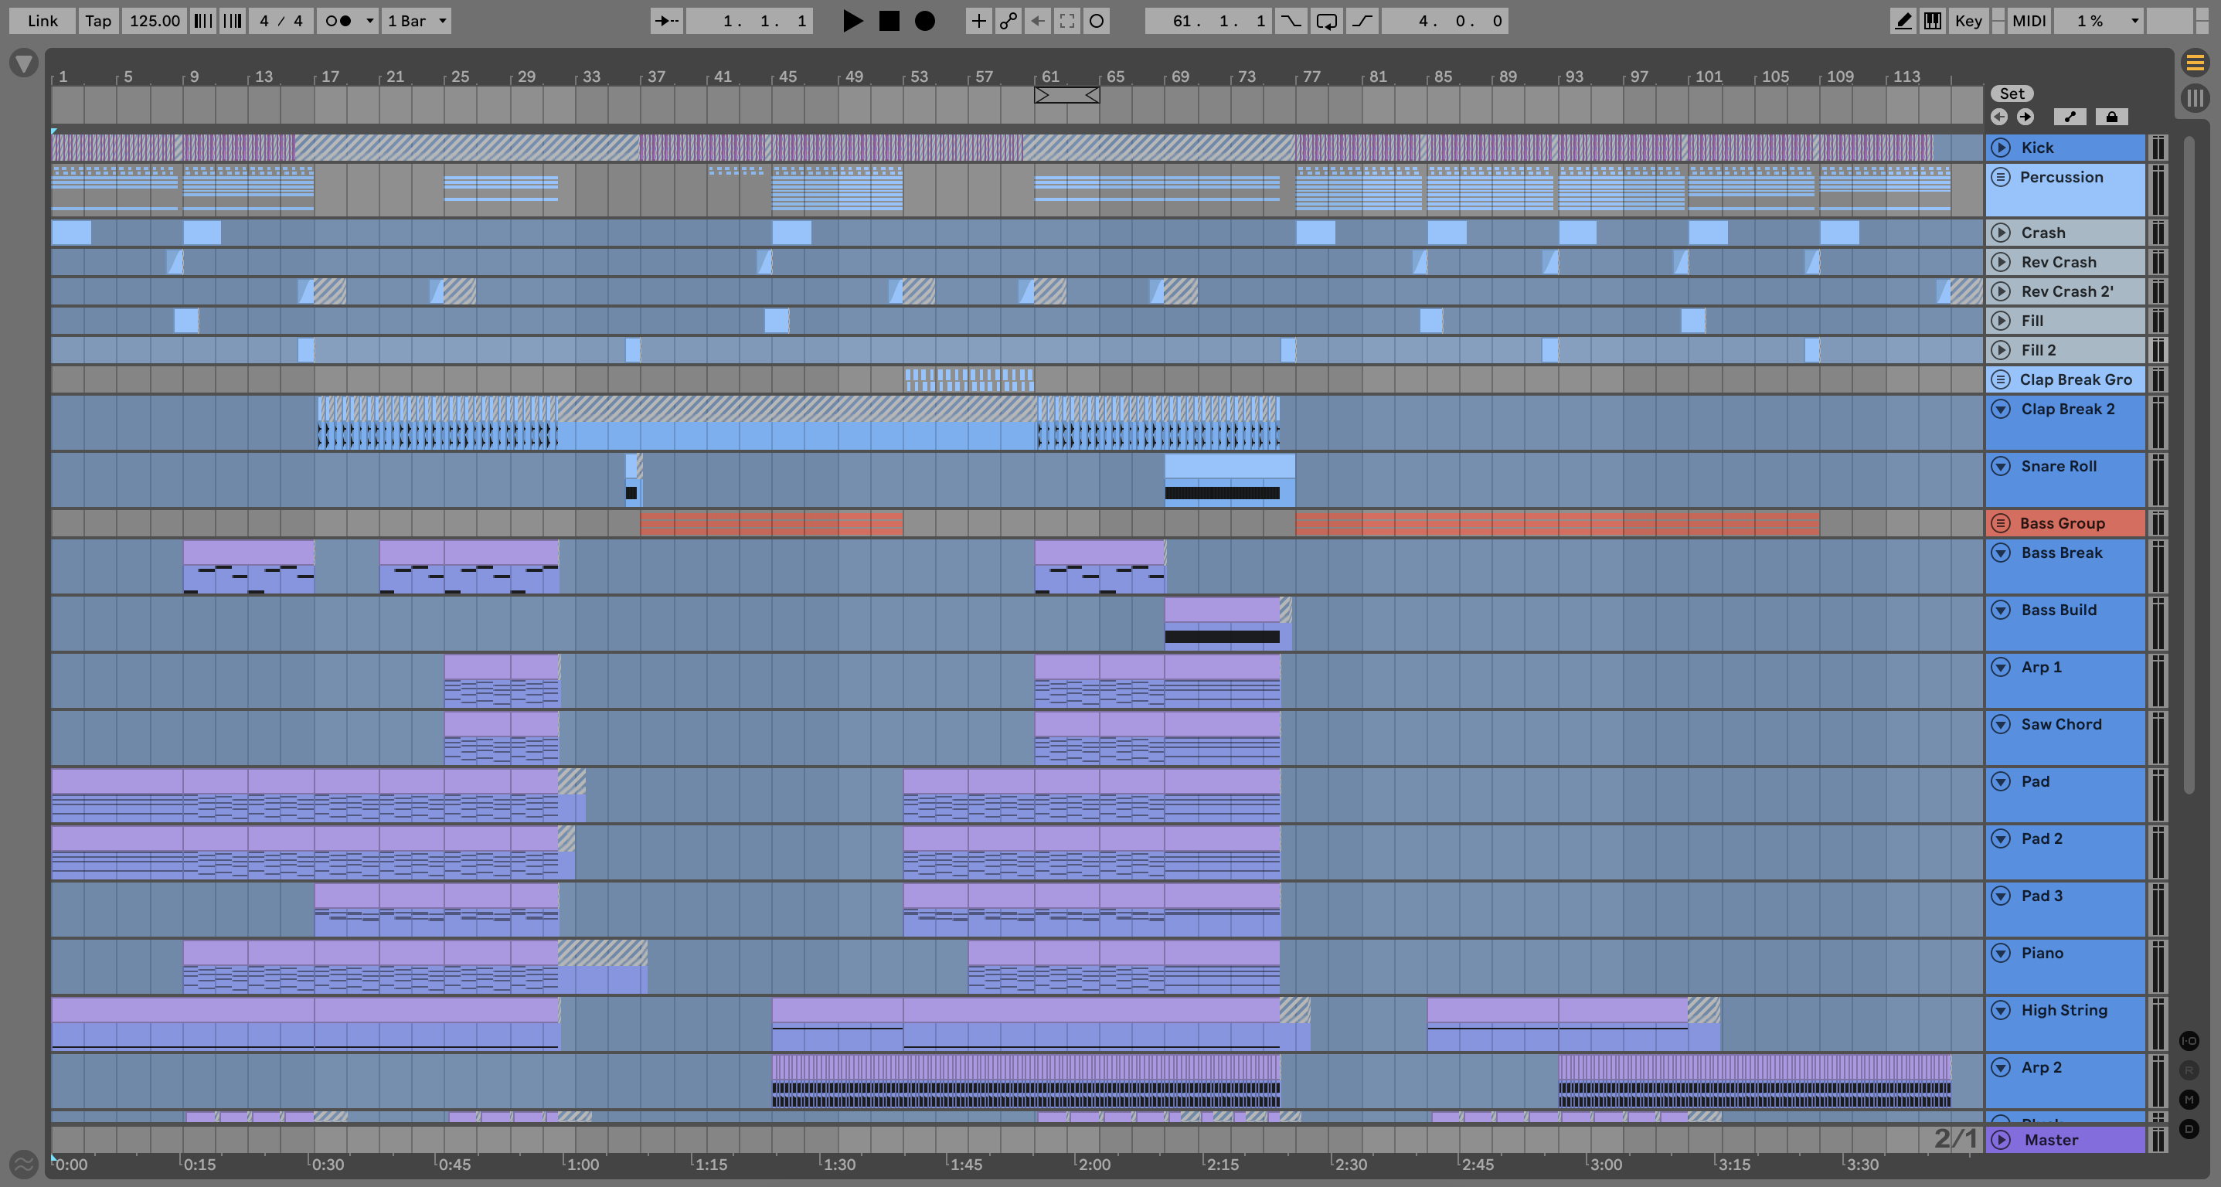Jump to next locator arrow
The width and height of the screenshot is (2221, 1187).
tap(2025, 117)
